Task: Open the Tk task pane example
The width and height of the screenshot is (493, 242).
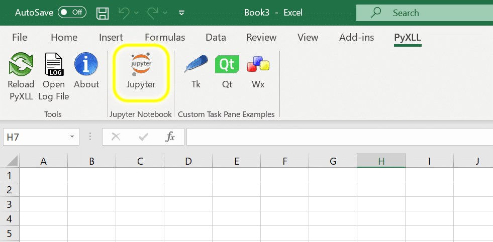Action: (x=196, y=65)
